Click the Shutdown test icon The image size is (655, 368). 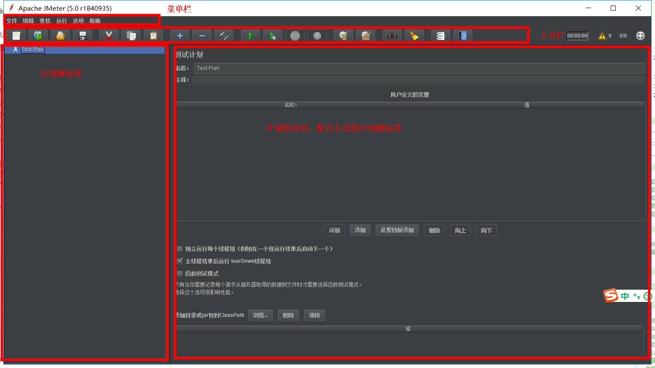coord(317,36)
